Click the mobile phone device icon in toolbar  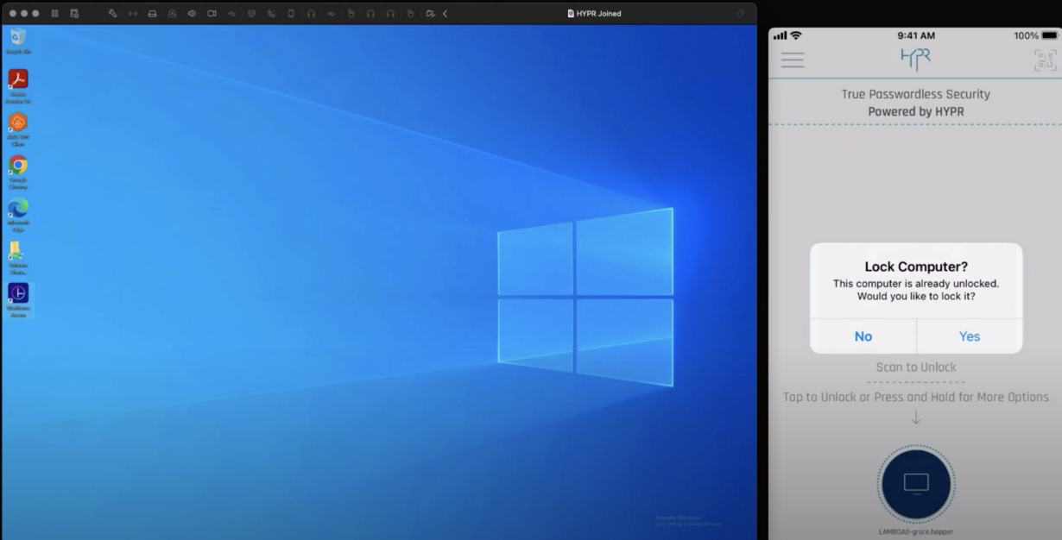point(290,14)
